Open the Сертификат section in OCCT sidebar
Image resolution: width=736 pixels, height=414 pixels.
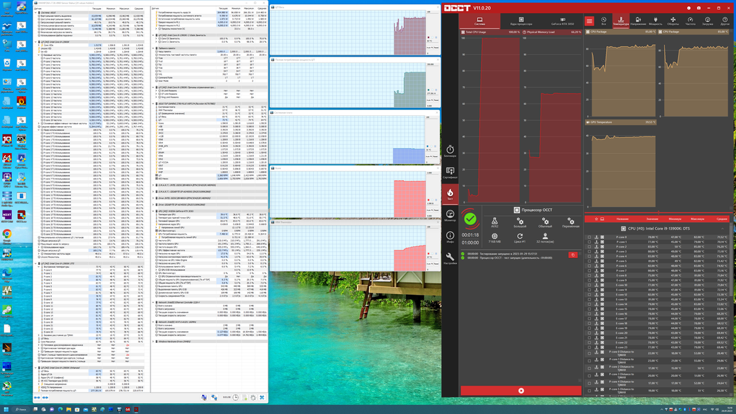[x=449, y=172]
